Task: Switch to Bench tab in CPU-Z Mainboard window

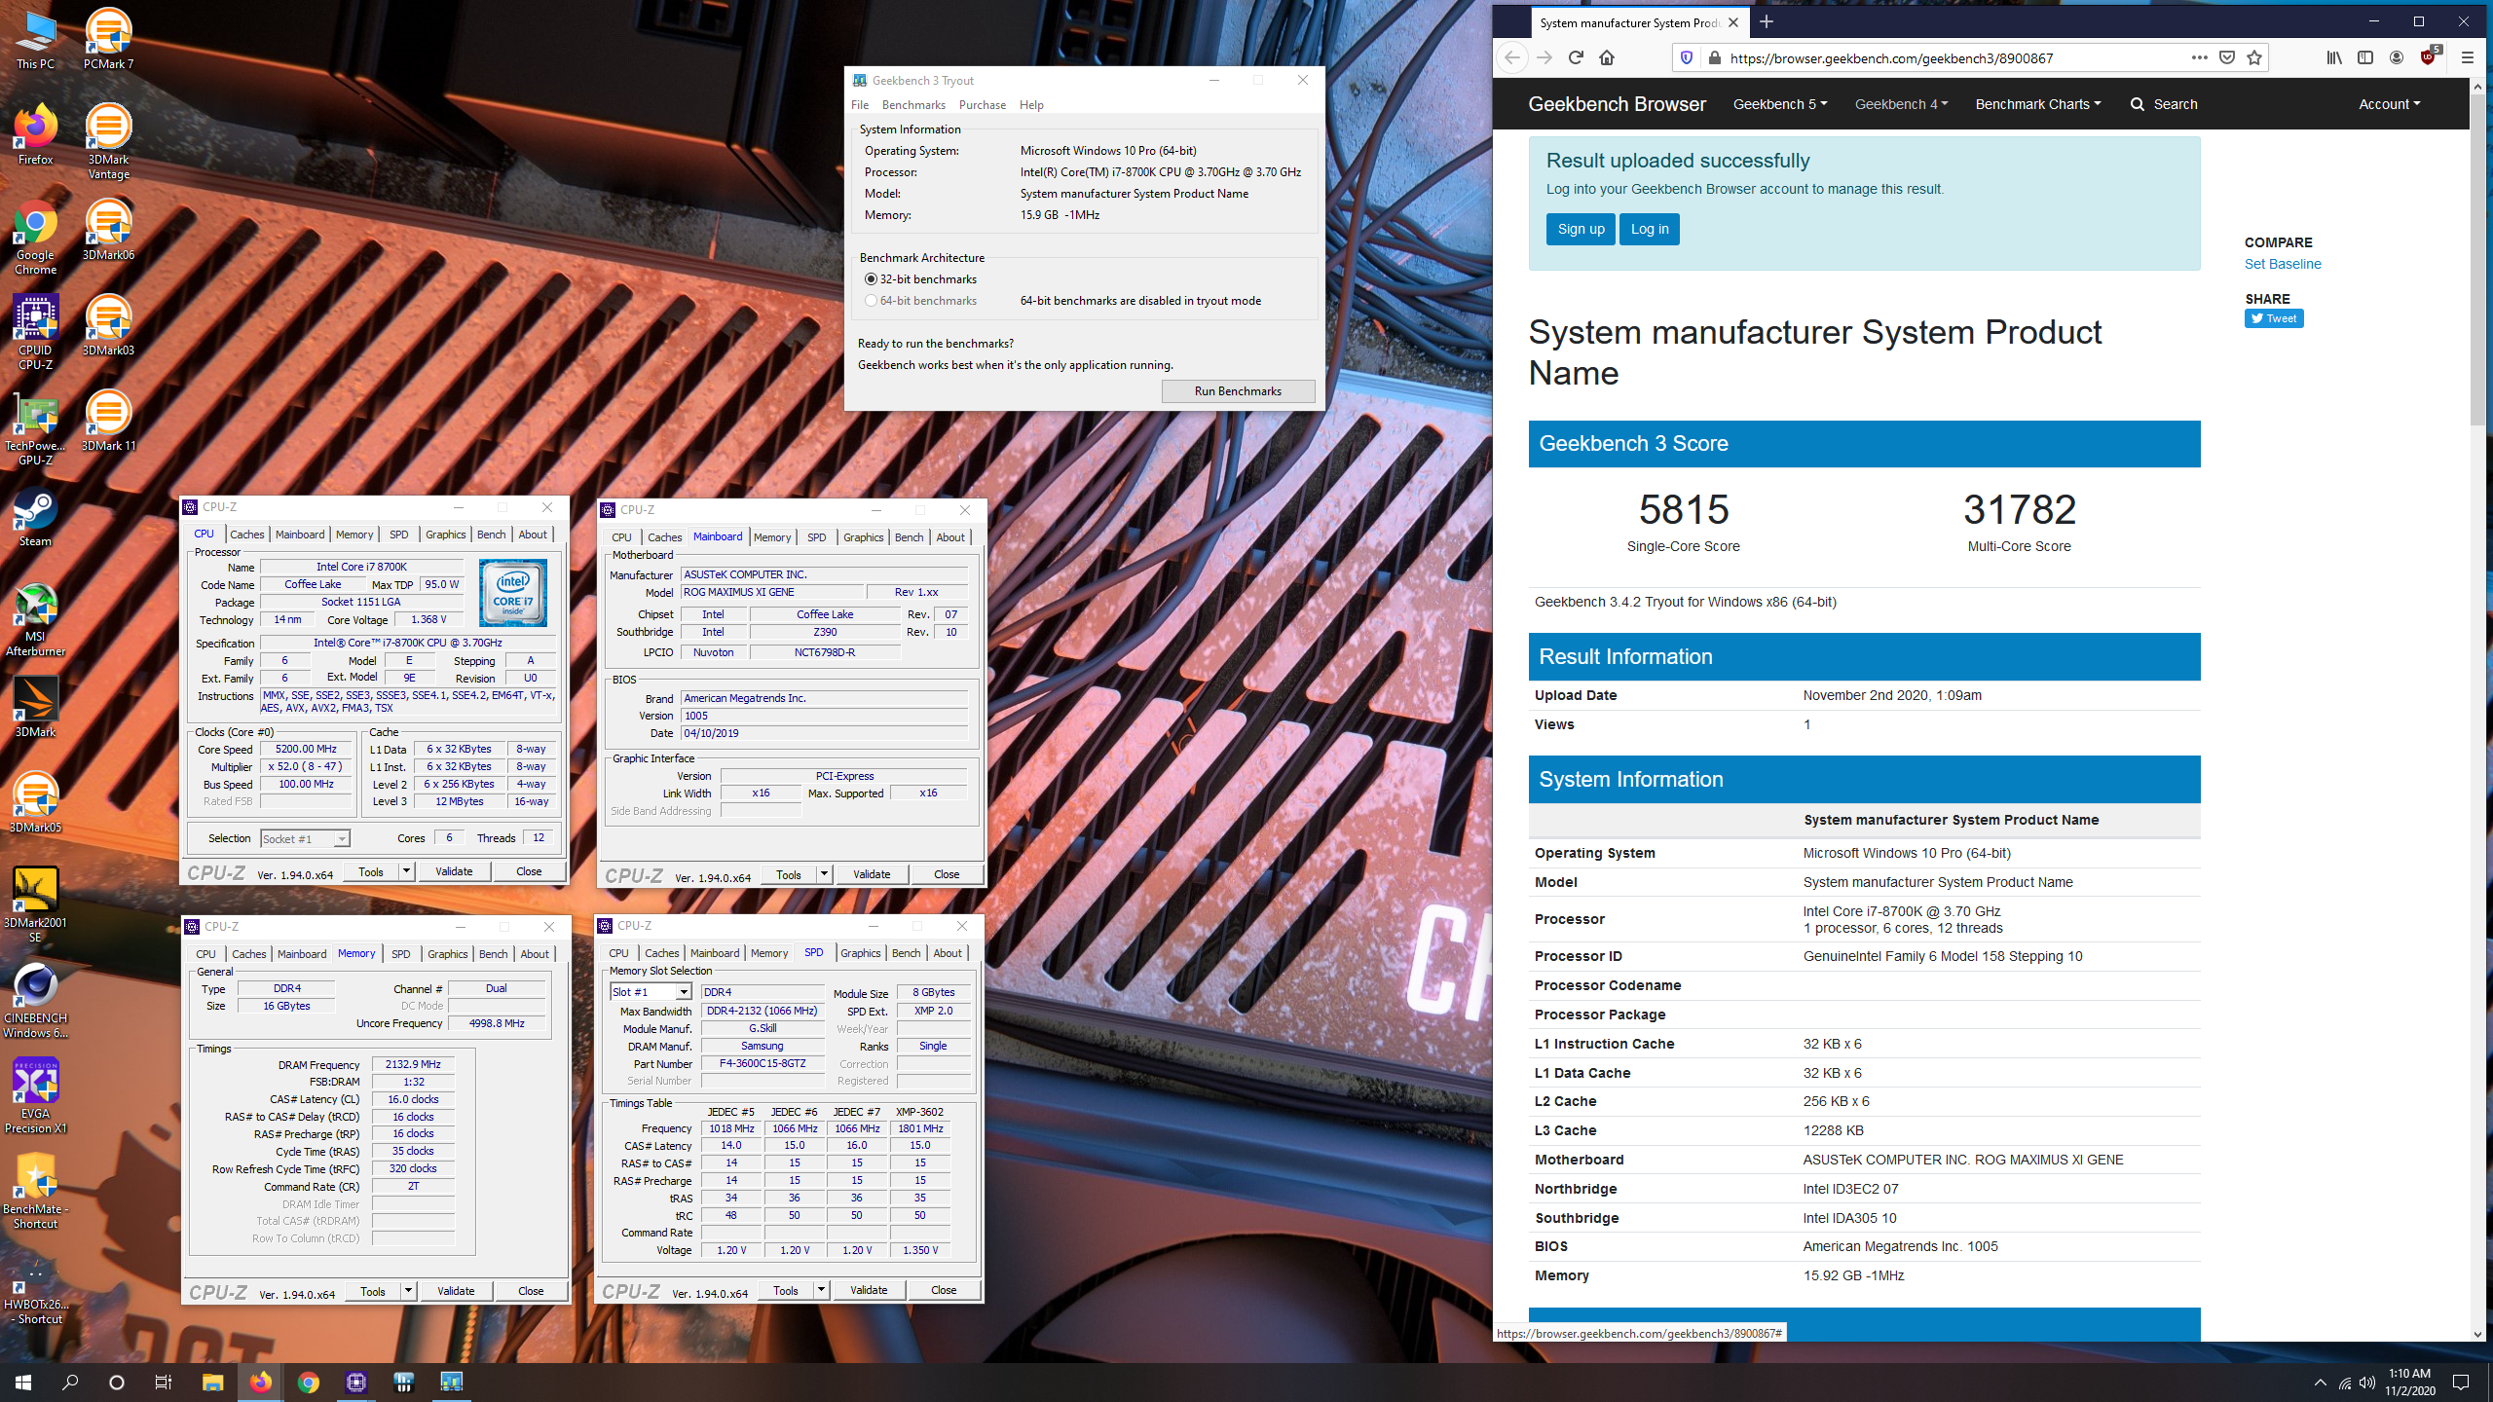Action: tap(909, 537)
